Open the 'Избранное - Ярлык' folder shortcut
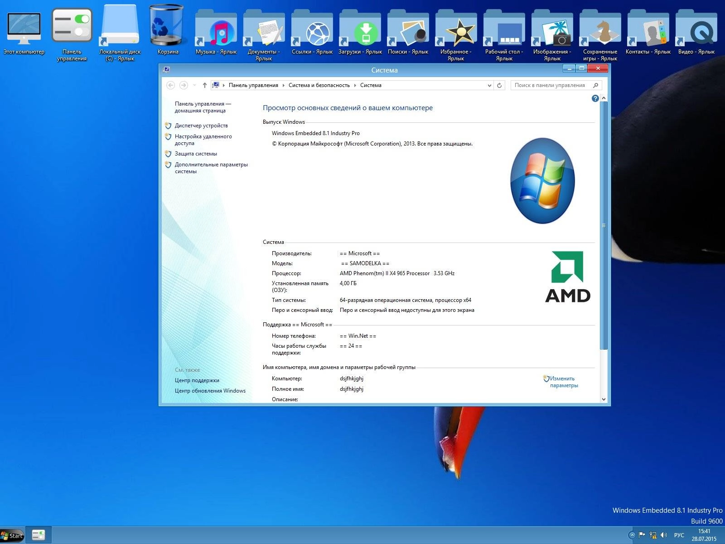Screen dimensions: 725x544 click(456, 36)
